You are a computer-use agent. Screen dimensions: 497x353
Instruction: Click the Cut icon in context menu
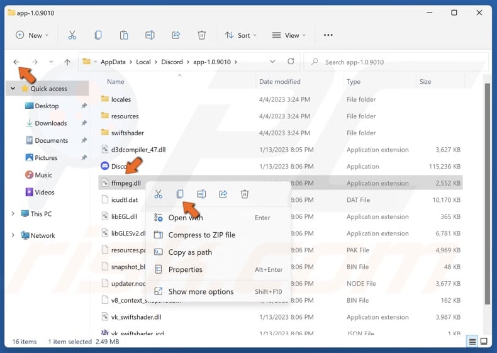coord(158,194)
